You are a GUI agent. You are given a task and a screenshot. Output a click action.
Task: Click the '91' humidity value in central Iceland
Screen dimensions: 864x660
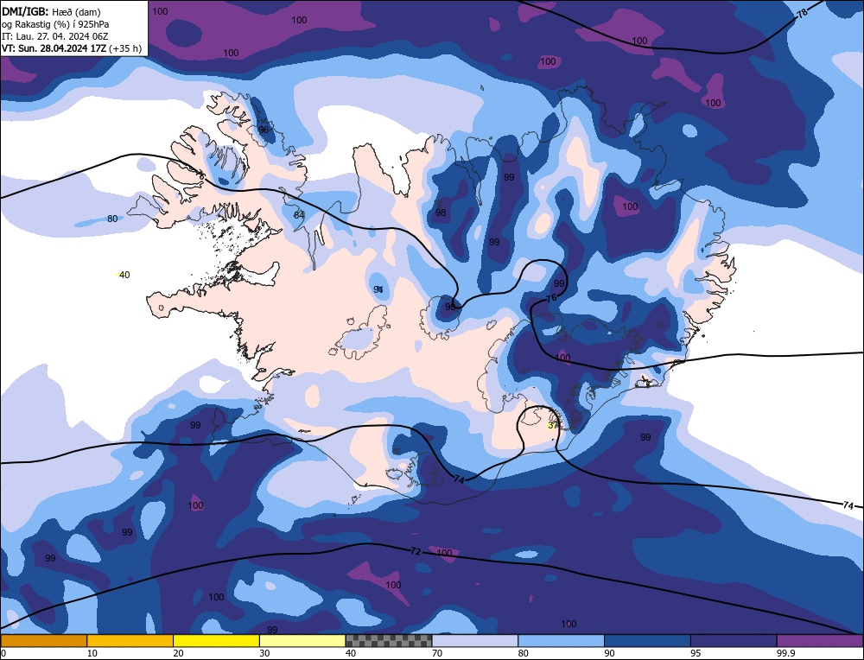coord(378,289)
